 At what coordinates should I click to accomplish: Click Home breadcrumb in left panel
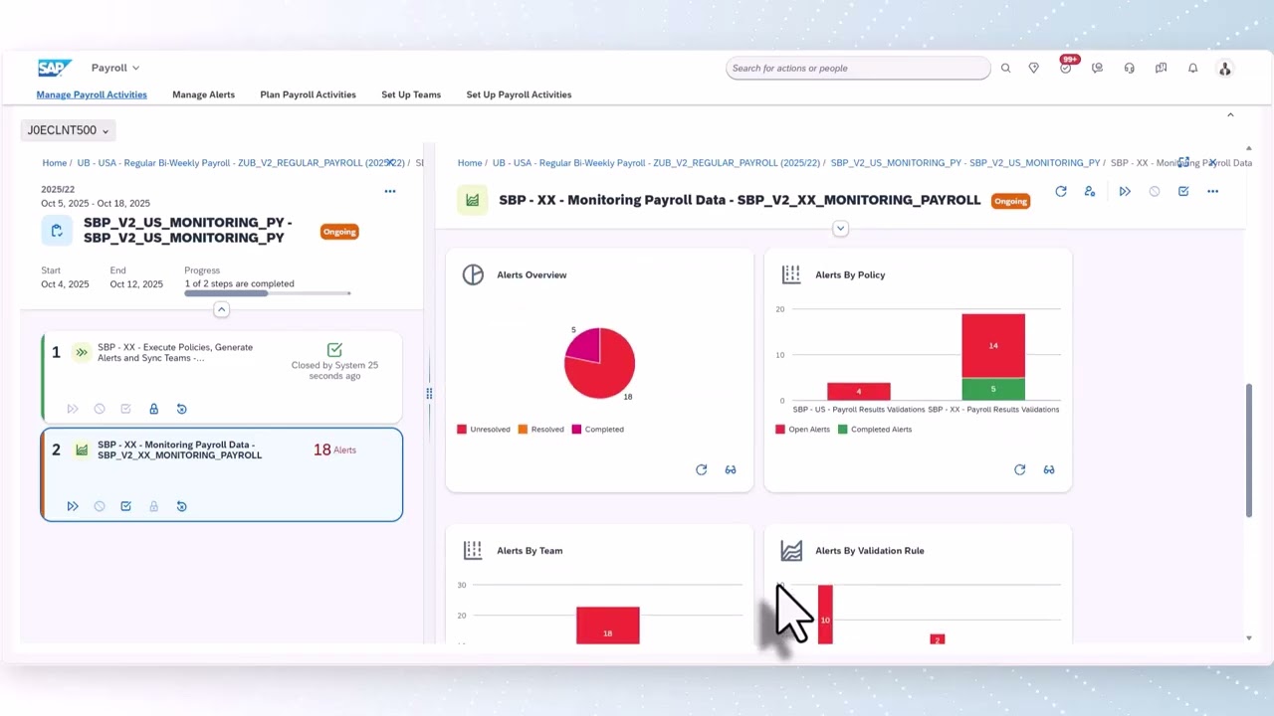[x=55, y=162]
